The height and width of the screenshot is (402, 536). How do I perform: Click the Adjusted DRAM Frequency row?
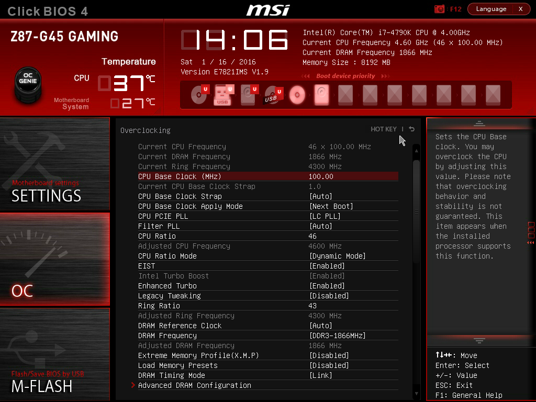tap(268, 345)
